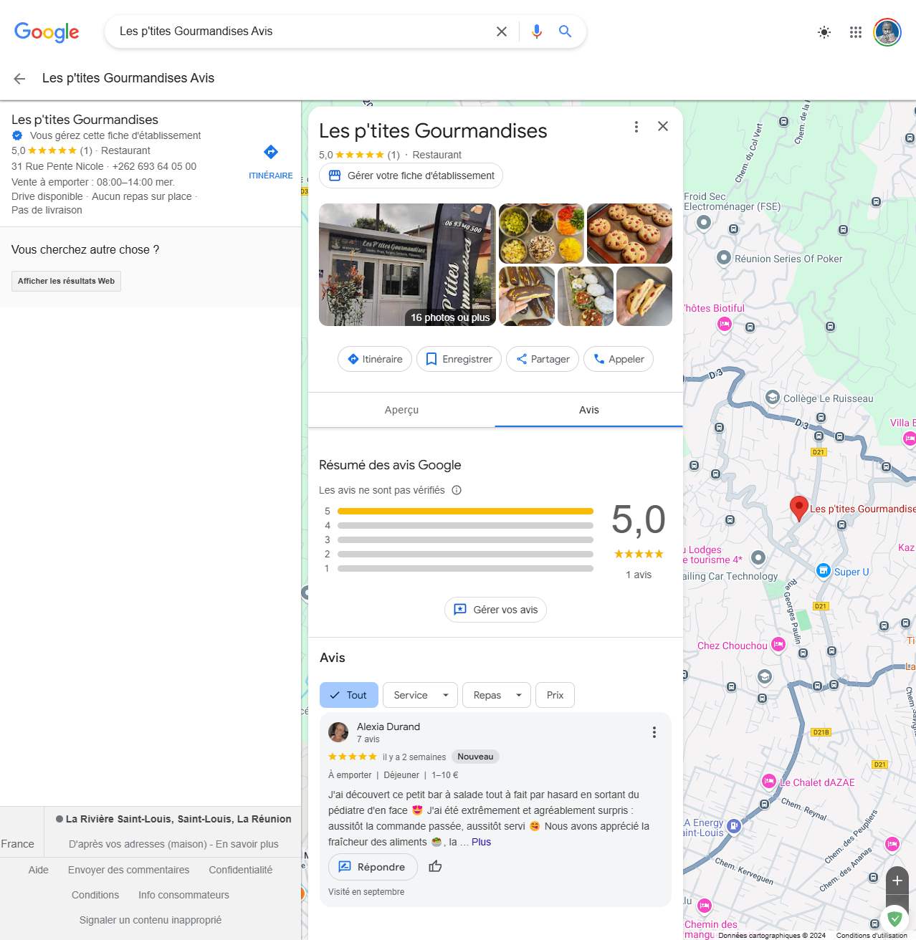
Task: Click the info icon next to unverified reviews
Action: 457,490
